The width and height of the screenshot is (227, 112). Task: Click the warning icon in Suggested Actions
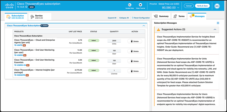(x=158, y=29)
